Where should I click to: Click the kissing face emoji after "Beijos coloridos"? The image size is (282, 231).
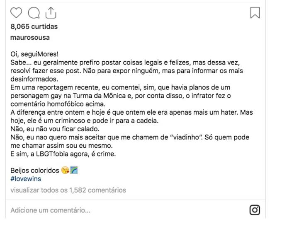65,171
